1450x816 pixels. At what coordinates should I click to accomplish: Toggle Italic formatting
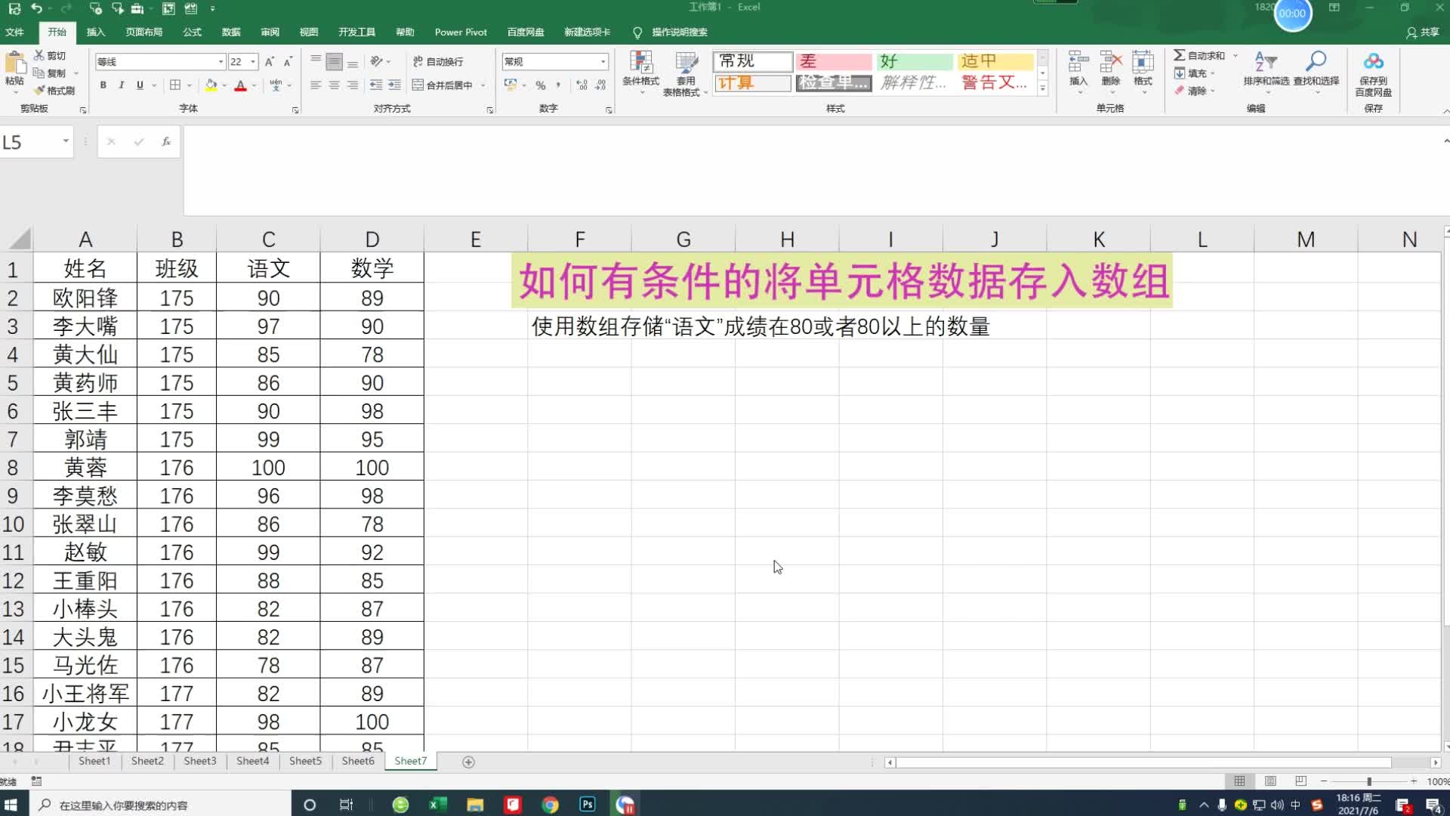pos(122,85)
